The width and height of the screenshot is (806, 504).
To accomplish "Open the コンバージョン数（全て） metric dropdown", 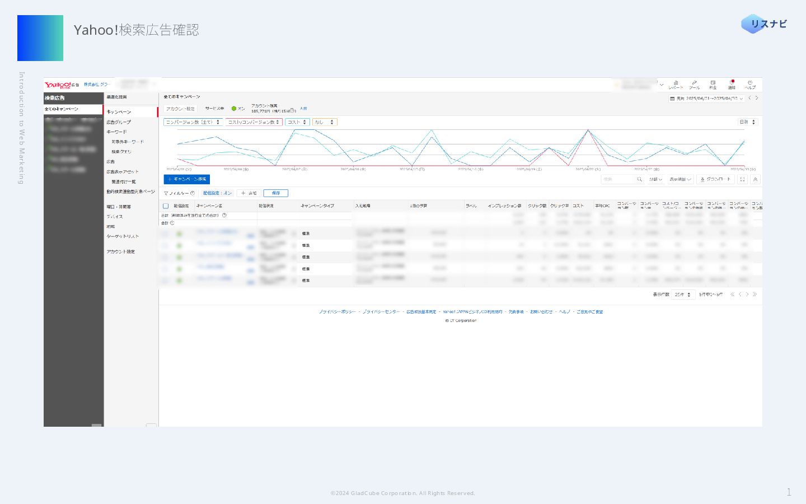I will (193, 122).
